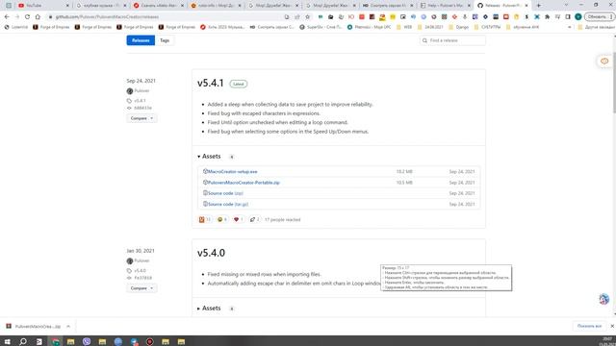Bookmark this page with star icon
The image size is (616, 346).
coord(308,17)
